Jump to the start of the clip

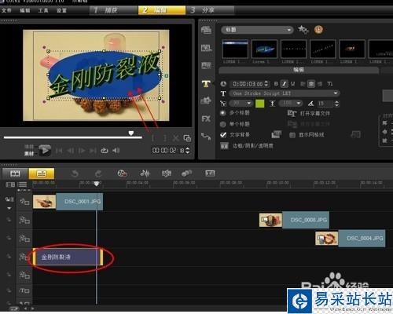click(x=59, y=151)
